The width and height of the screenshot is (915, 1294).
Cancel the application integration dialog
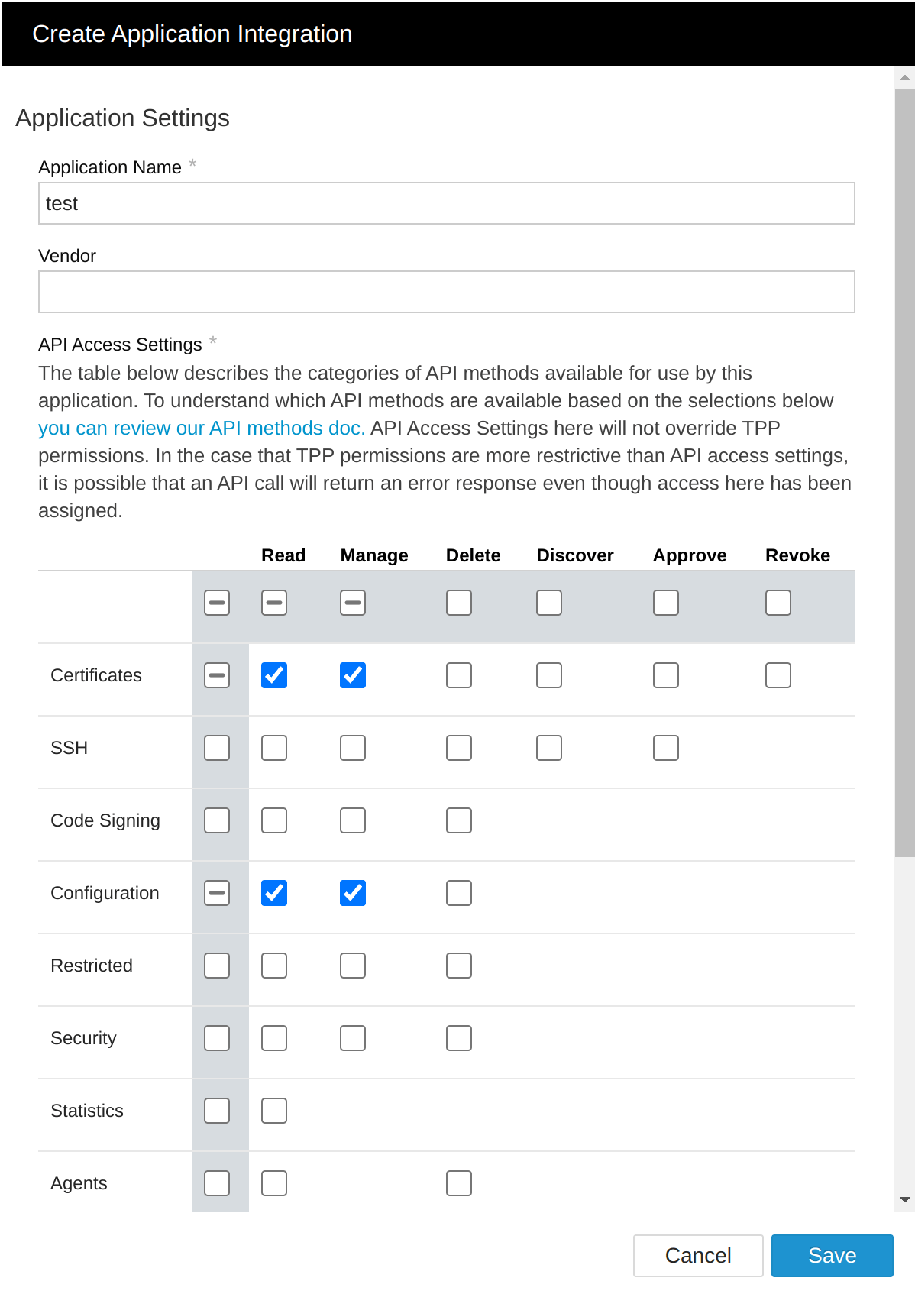pos(698,1256)
